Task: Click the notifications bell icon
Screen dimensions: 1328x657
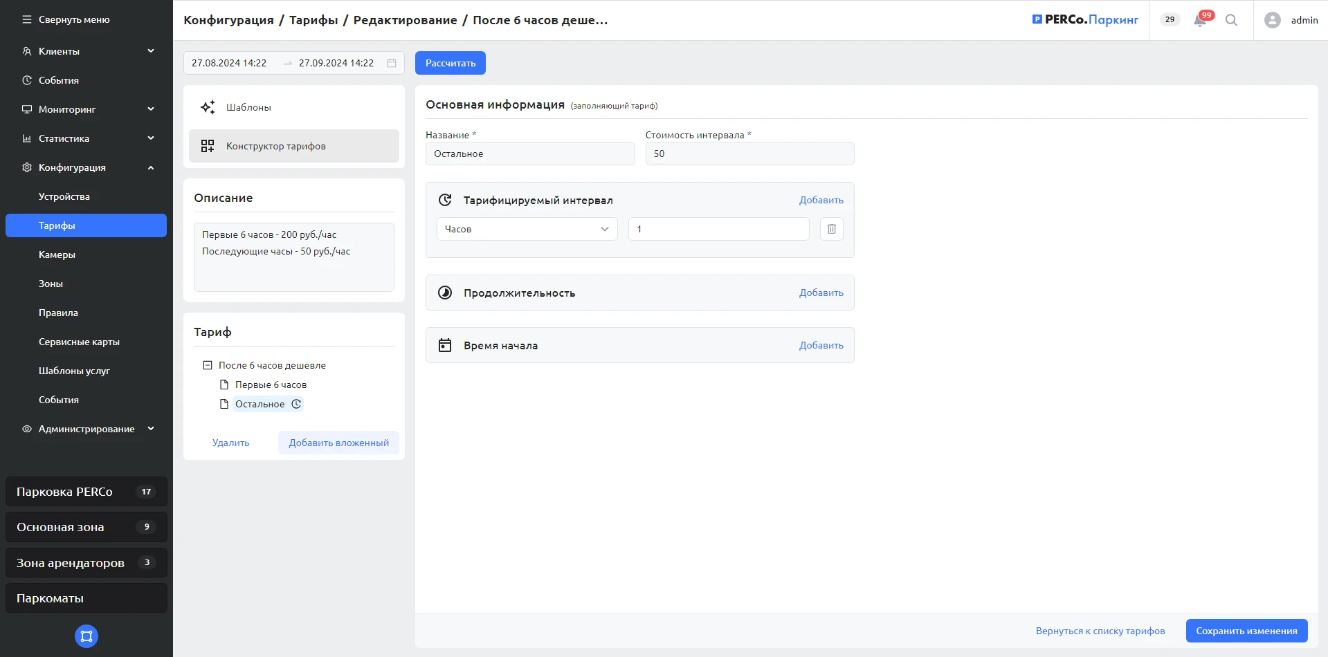Action: click(x=1200, y=21)
